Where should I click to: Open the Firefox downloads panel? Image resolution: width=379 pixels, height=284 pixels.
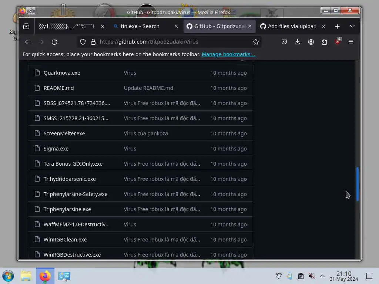pos(298,42)
